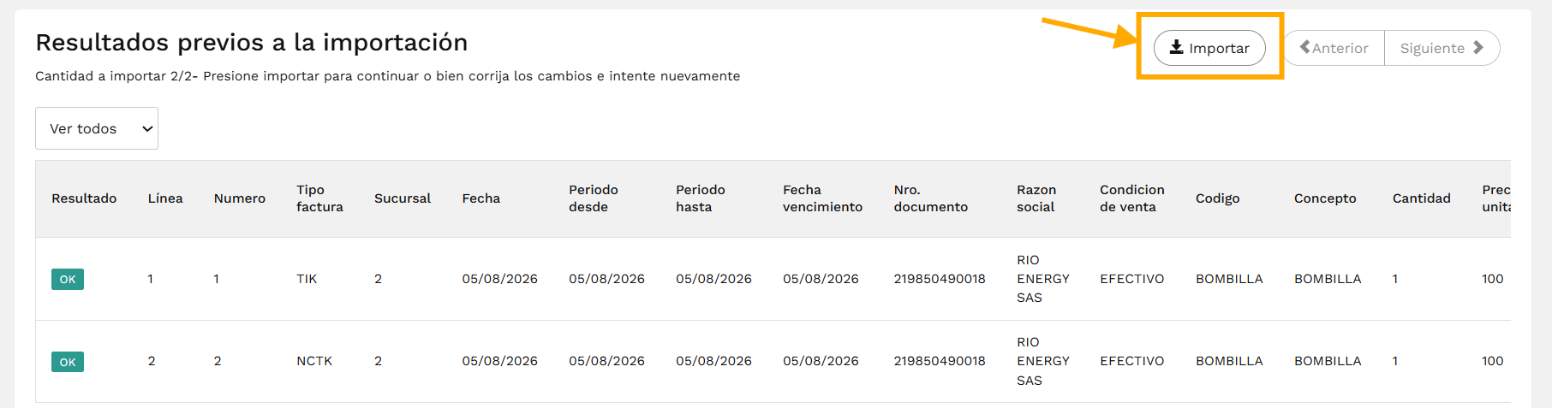This screenshot has width=1552, height=408.
Task: Go to next page with Siguiente
Action: click(x=1442, y=48)
